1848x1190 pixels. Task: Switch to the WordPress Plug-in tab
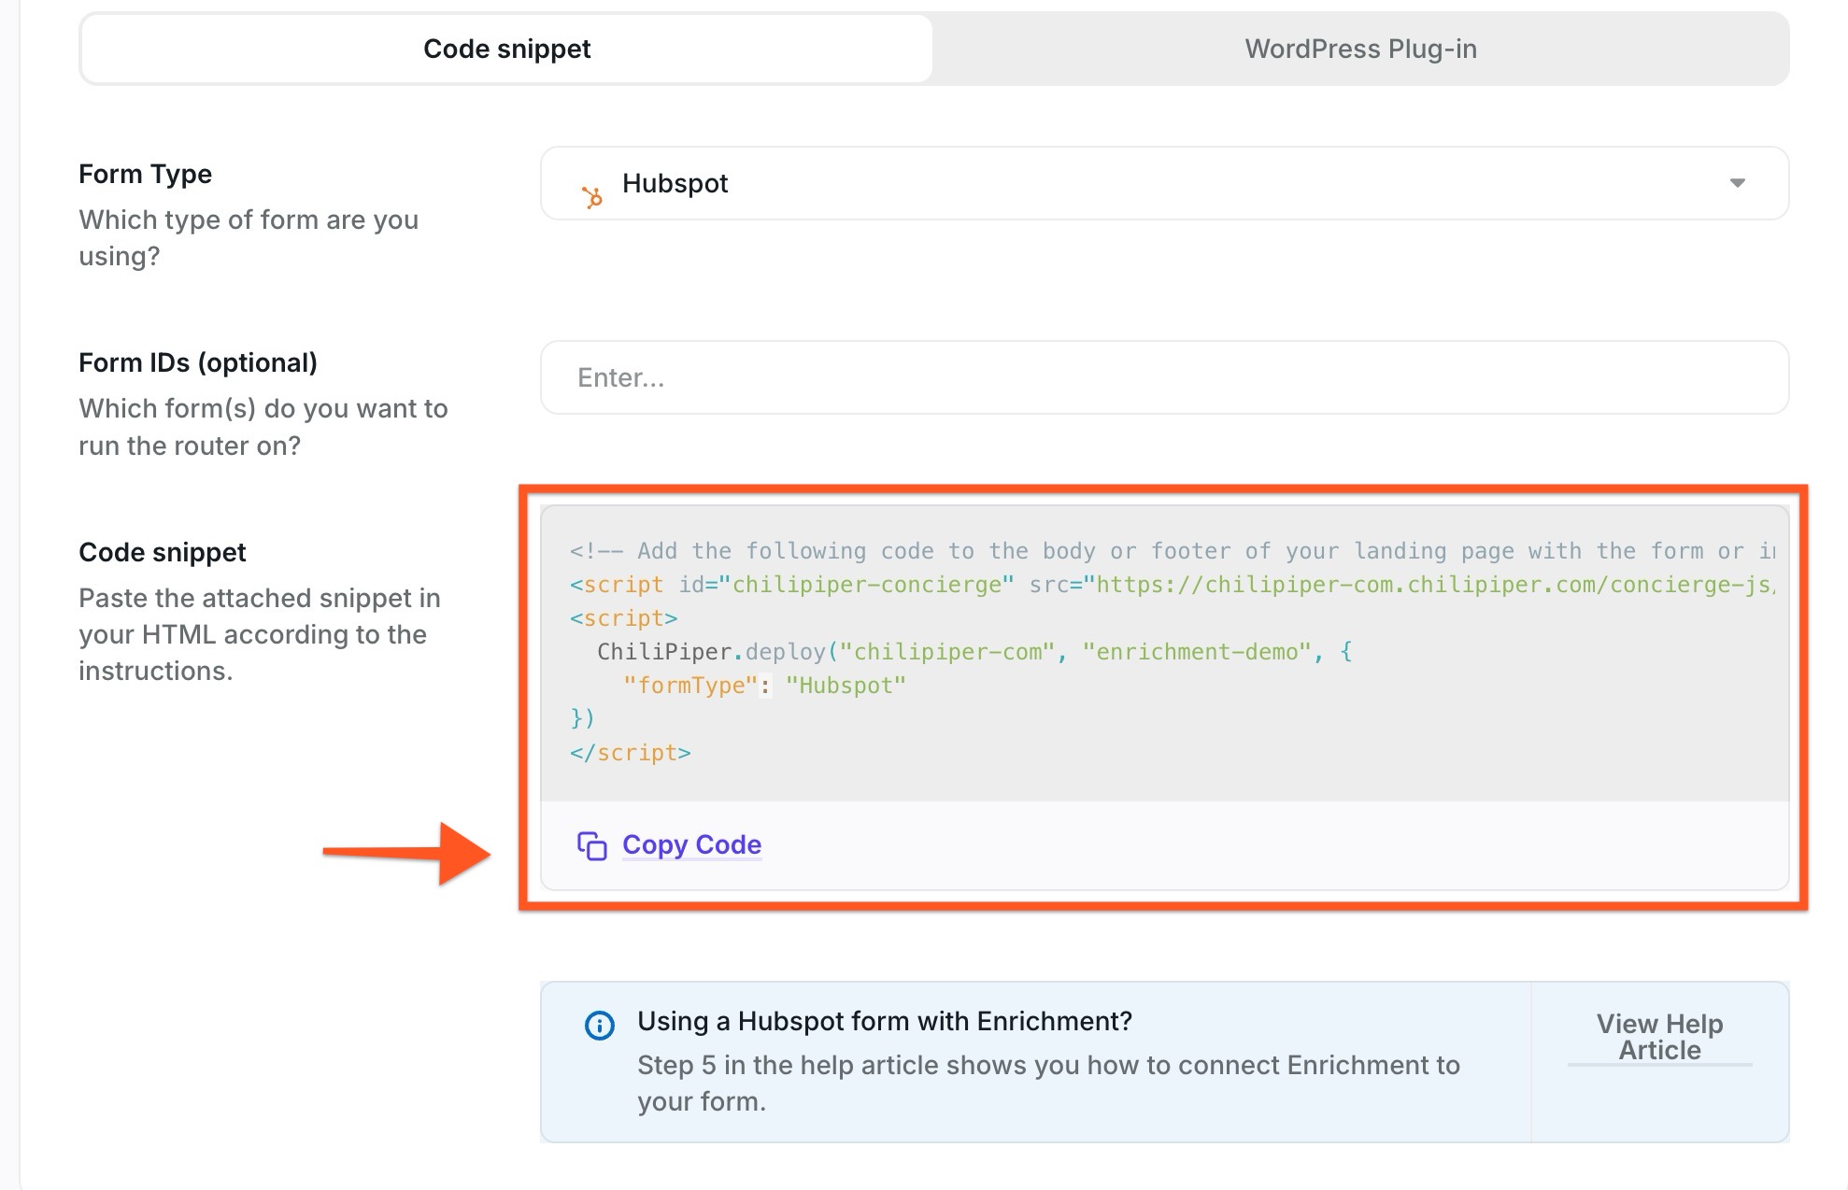(x=1359, y=48)
